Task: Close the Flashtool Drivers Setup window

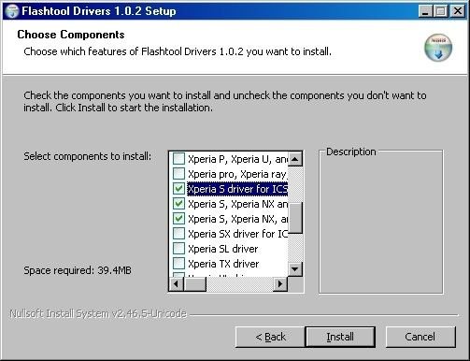Action: (458, 11)
